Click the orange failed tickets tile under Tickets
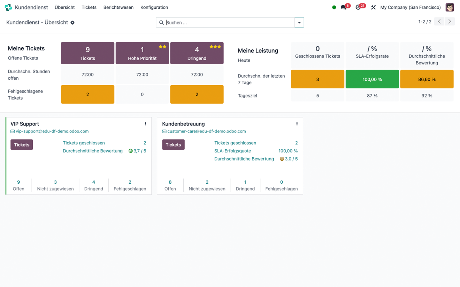This screenshot has height=287, width=460. (x=87, y=94)
